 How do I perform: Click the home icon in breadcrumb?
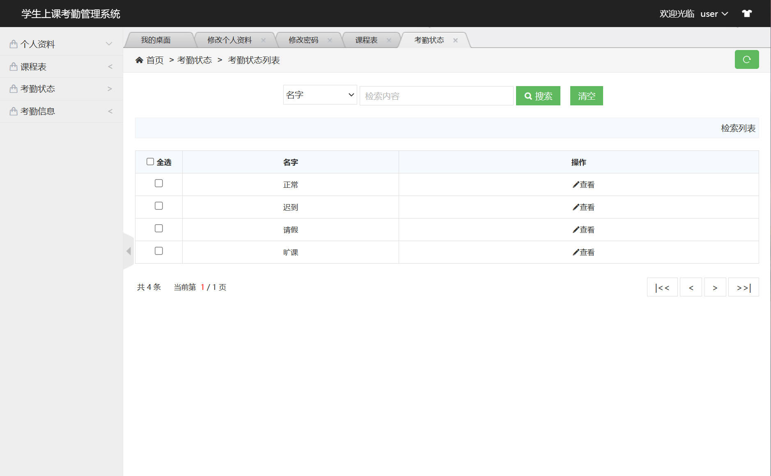pyautogui.click(x=140, y=60)
